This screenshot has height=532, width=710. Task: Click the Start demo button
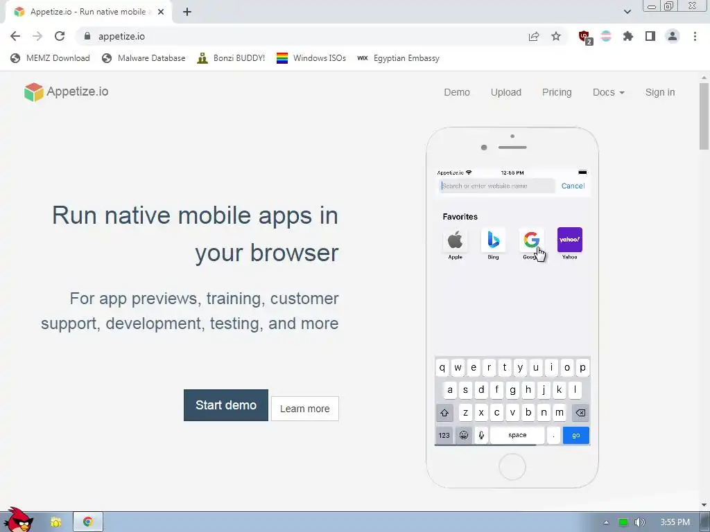226,405
